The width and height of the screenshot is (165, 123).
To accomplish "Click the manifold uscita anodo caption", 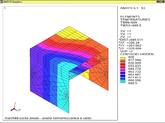I will [x=48, y=118].
